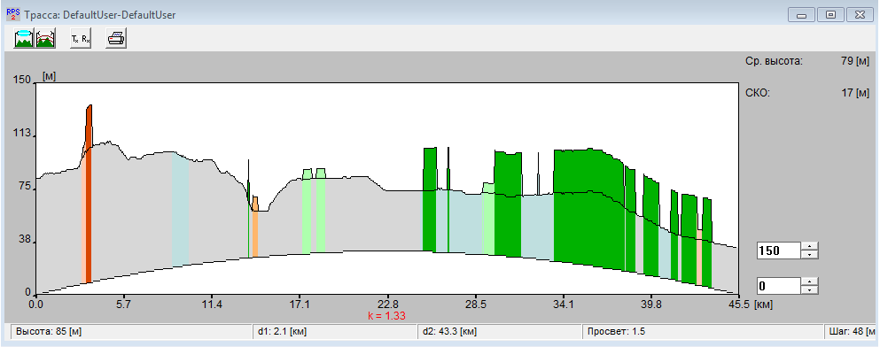Image resolution: width=880 pixels, height=347 pixels.
Task: Click the 0 minimum height input field
Action: coord(779,286)
